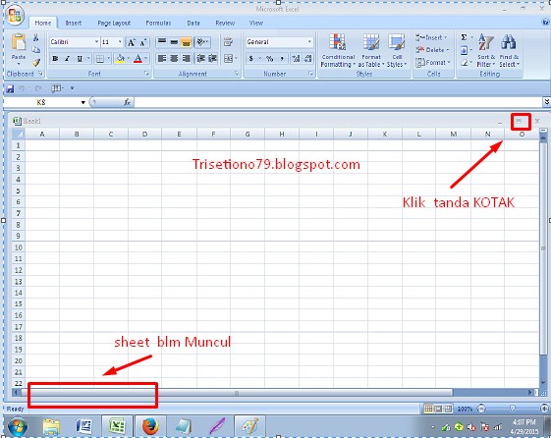Click Fill down icon
Screen dimensions: 551x438
[464, 50]
